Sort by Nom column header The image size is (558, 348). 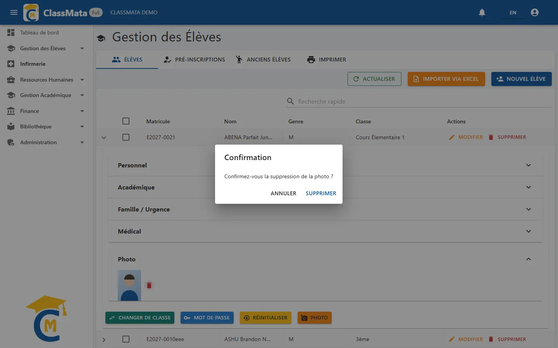pos(230,121)
